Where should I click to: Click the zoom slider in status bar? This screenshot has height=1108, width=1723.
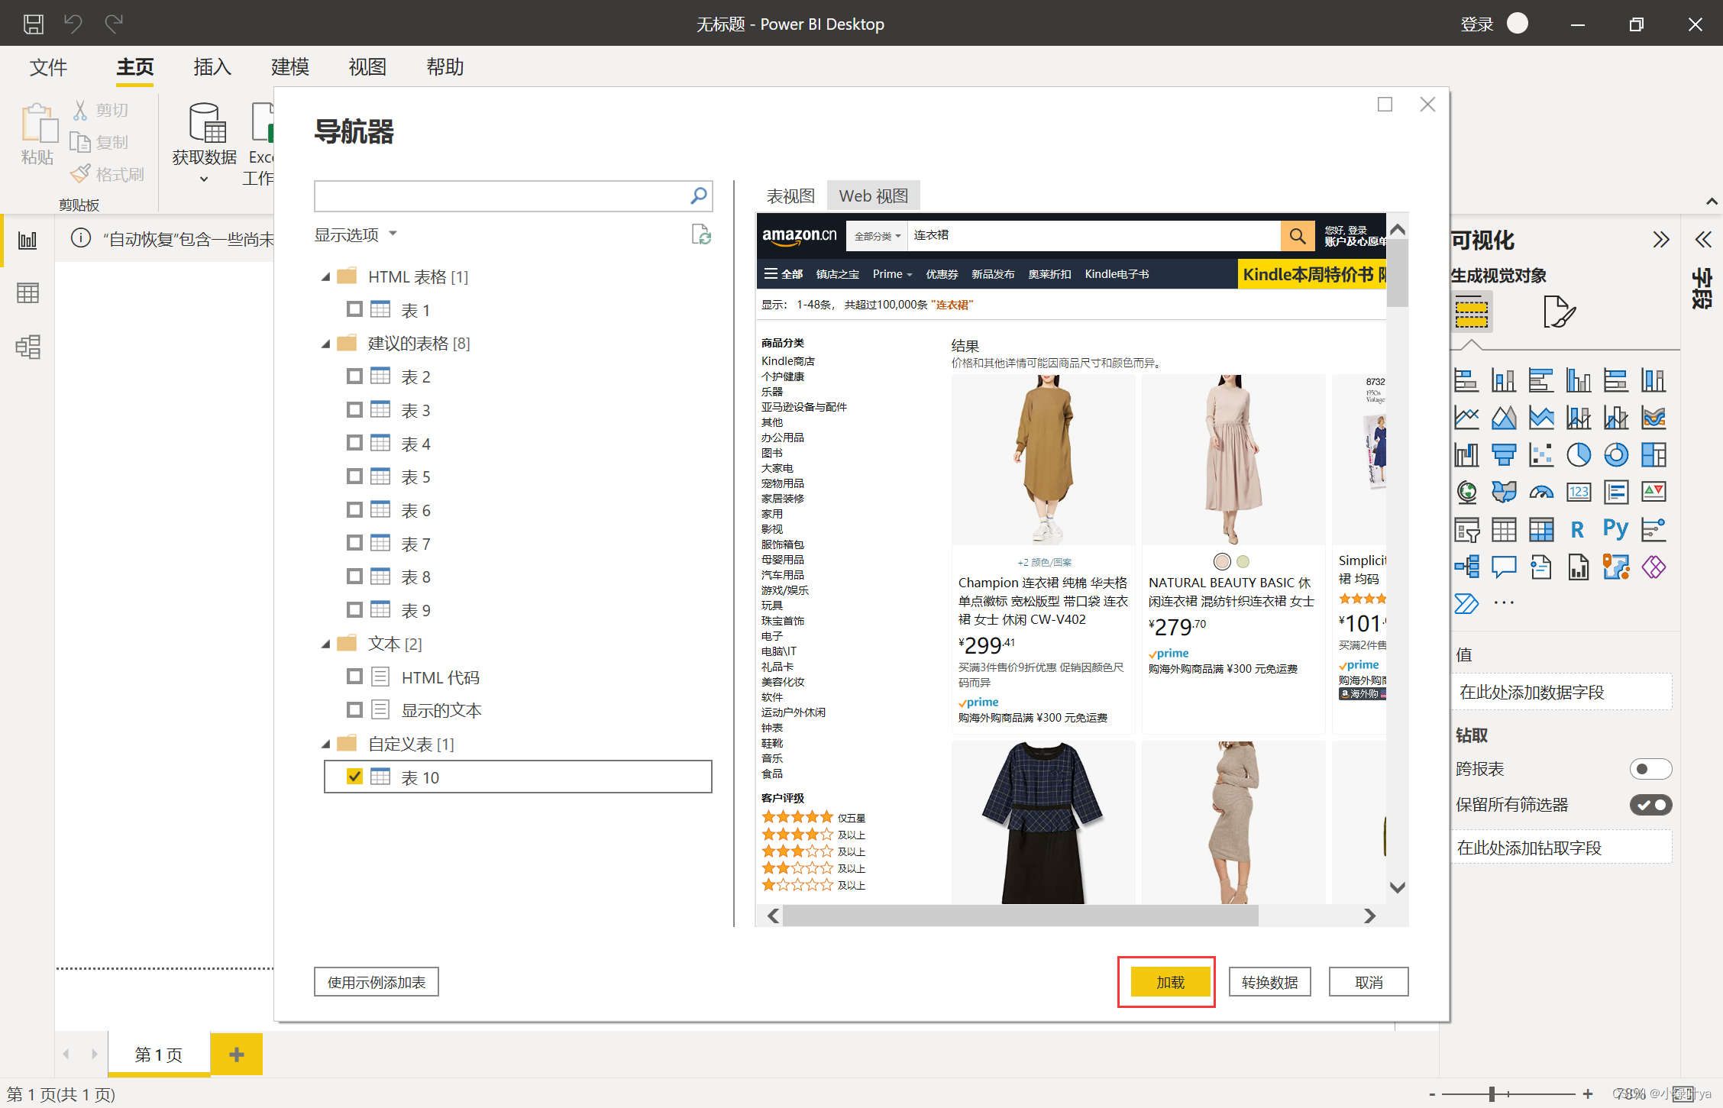pyautogui.click(x=1492, y=1094)
